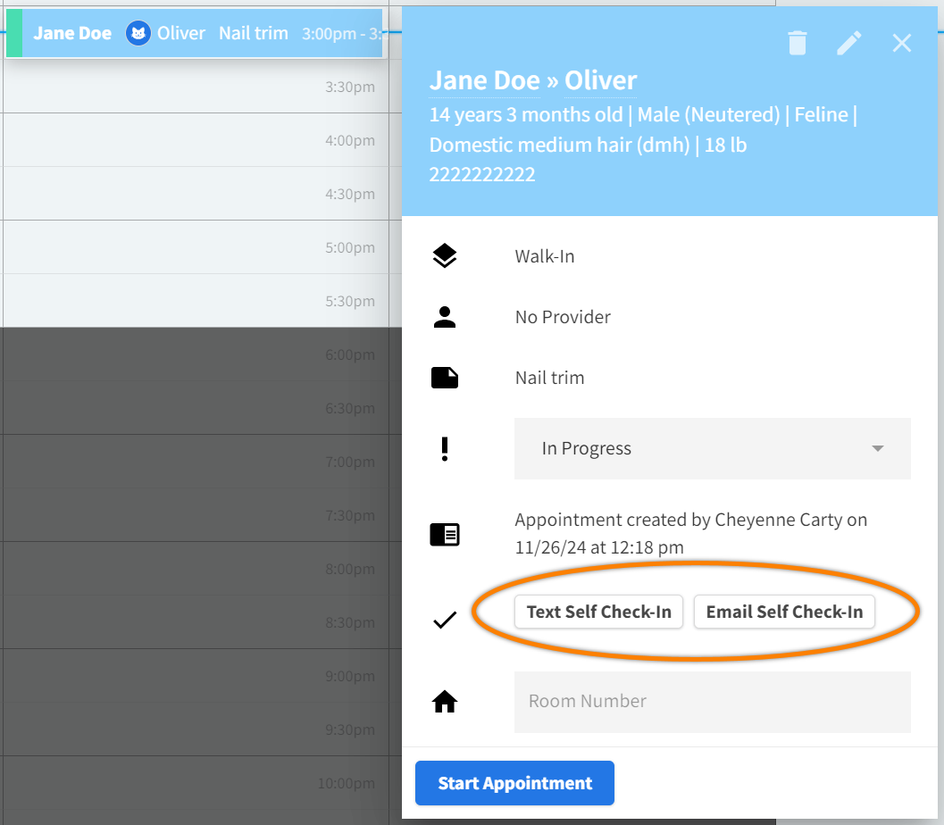Open Jane Doe client link in header
The image size is (944, 825).
coord(485,80)
